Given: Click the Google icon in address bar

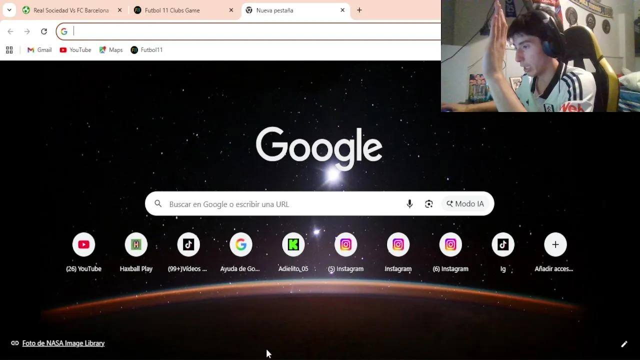Looking at the screenshot, I should click(64, 31).
